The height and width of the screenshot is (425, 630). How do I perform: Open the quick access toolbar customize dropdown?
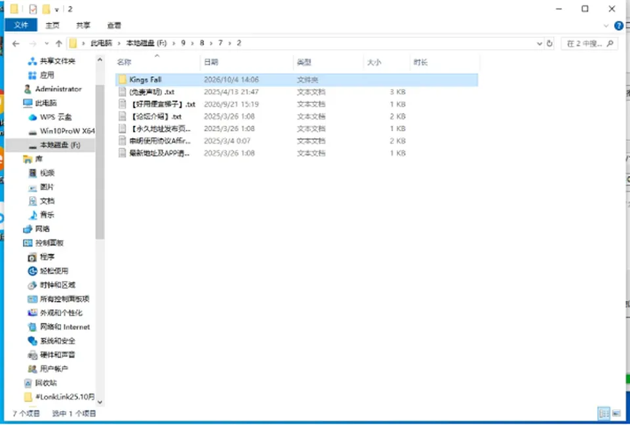click(56, 9)
